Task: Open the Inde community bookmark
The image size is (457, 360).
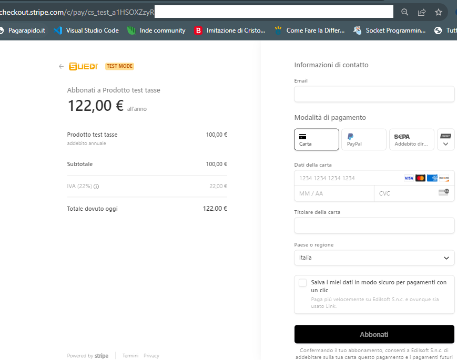Action: (x=157, y=30)
